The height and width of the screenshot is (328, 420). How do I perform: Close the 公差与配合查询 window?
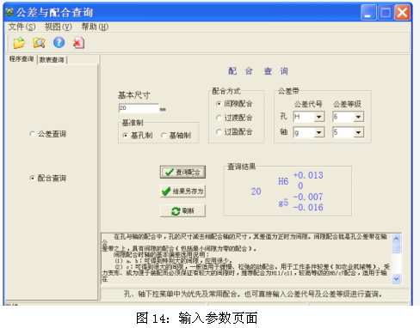point(402,13)
